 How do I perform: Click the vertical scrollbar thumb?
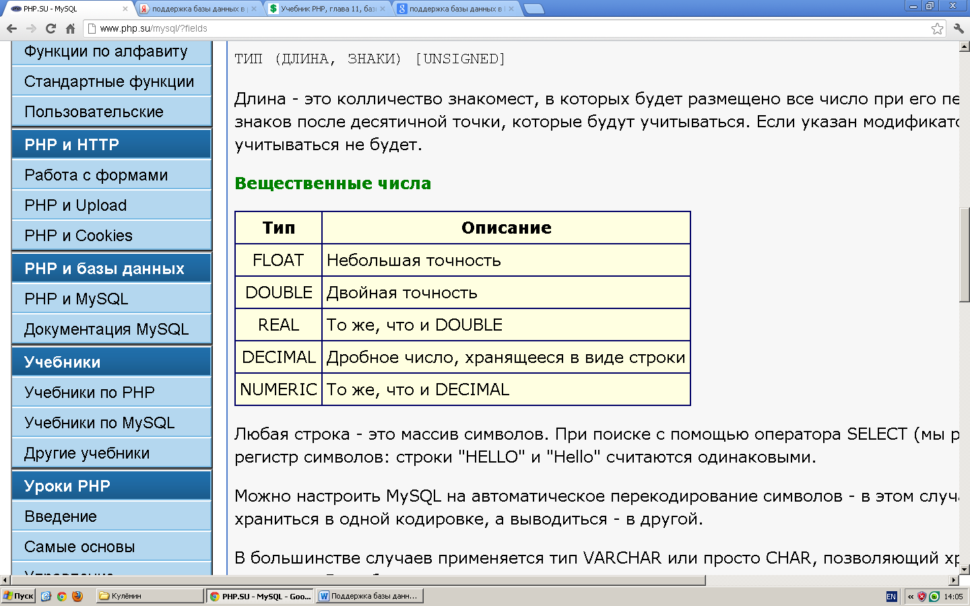pos(964,255)
